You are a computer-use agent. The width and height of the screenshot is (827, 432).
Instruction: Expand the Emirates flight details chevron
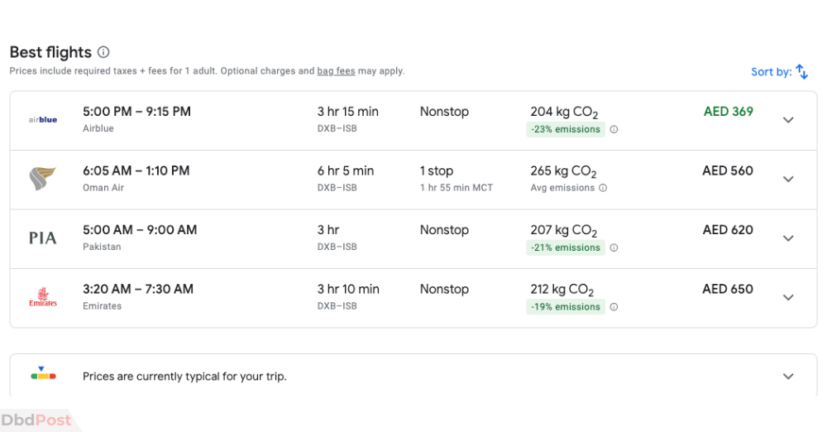(788, 297)
